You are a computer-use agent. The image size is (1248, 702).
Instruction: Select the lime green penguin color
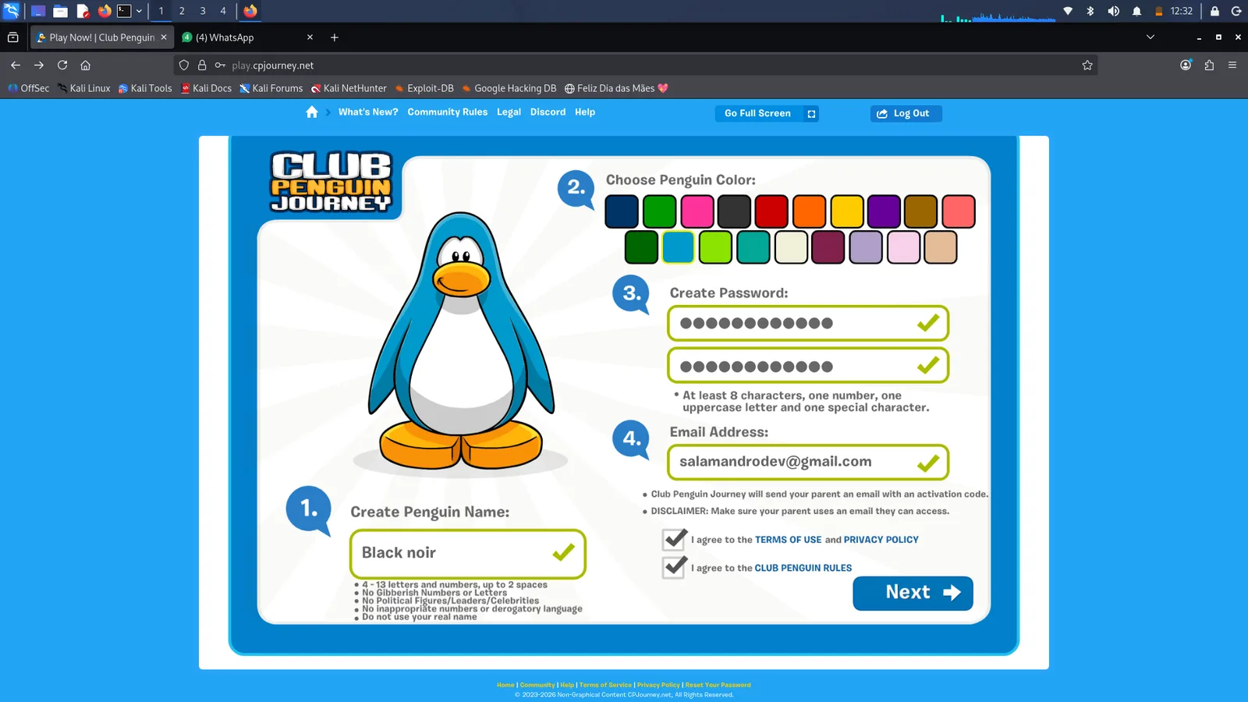pyautogui.click(x=715, y=247)
